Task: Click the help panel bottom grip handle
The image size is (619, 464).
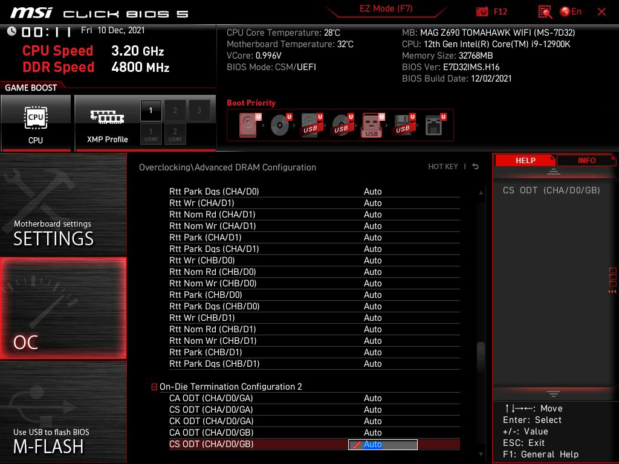Action: coord(554,393)
